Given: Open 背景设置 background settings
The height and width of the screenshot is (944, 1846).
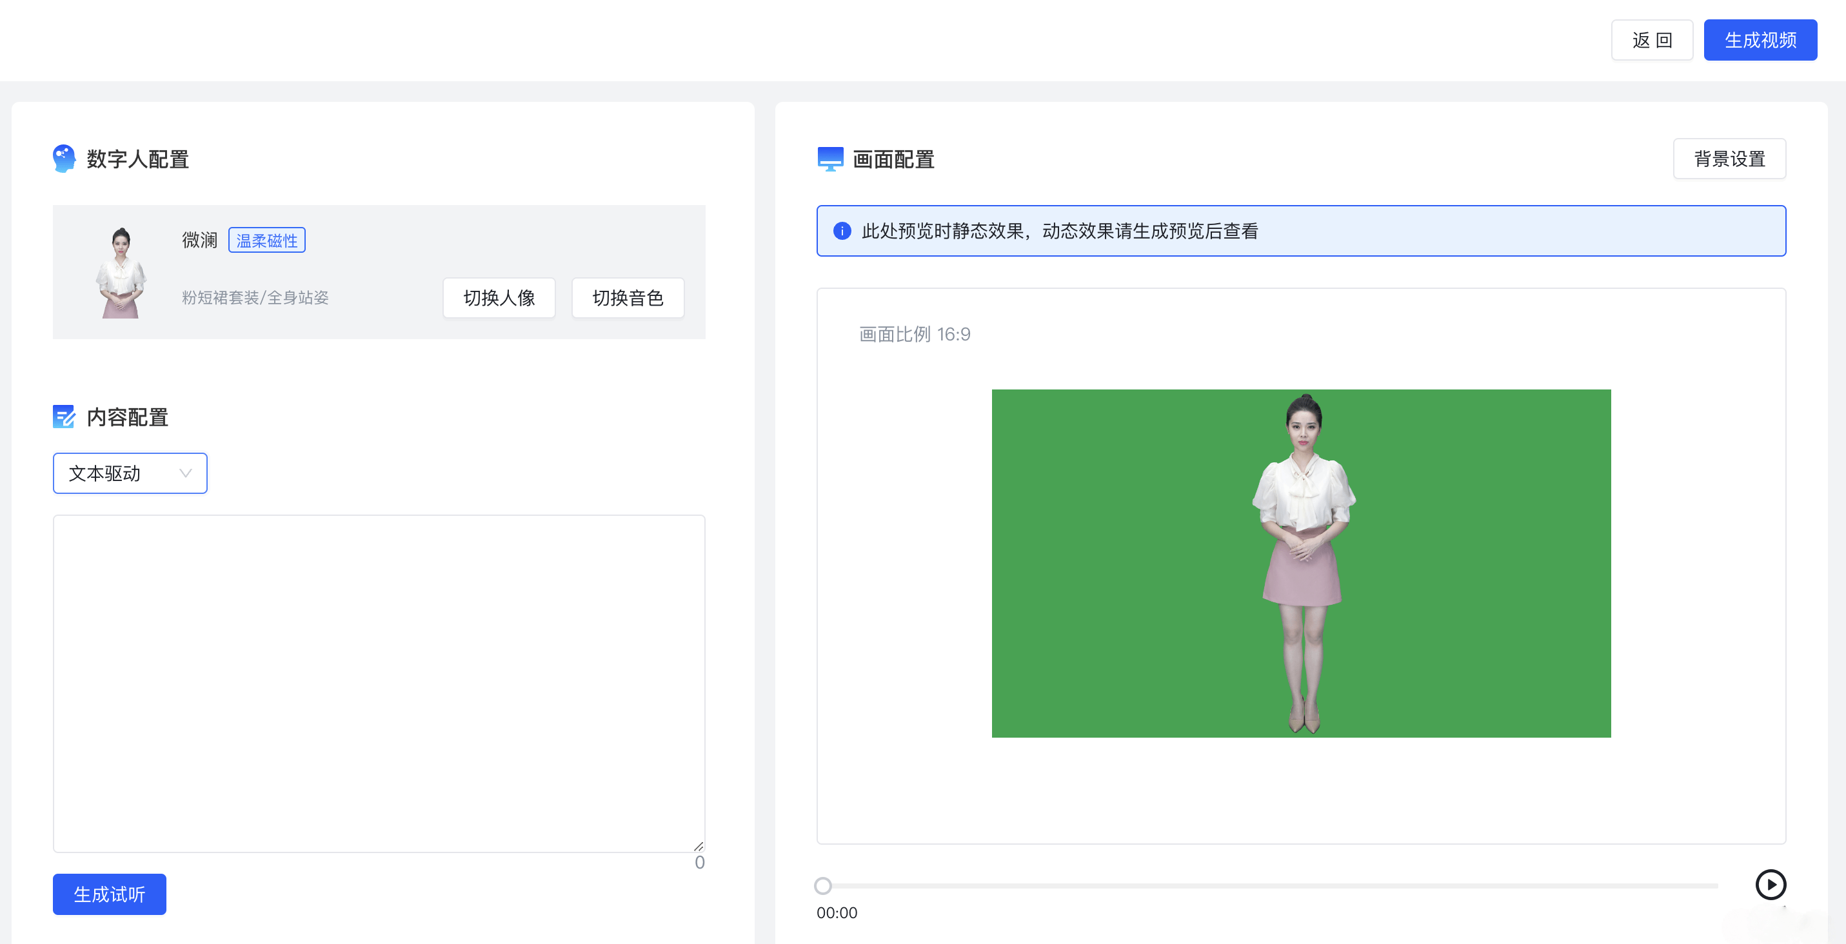Looking at the screenshot, I should [1729, 158].
